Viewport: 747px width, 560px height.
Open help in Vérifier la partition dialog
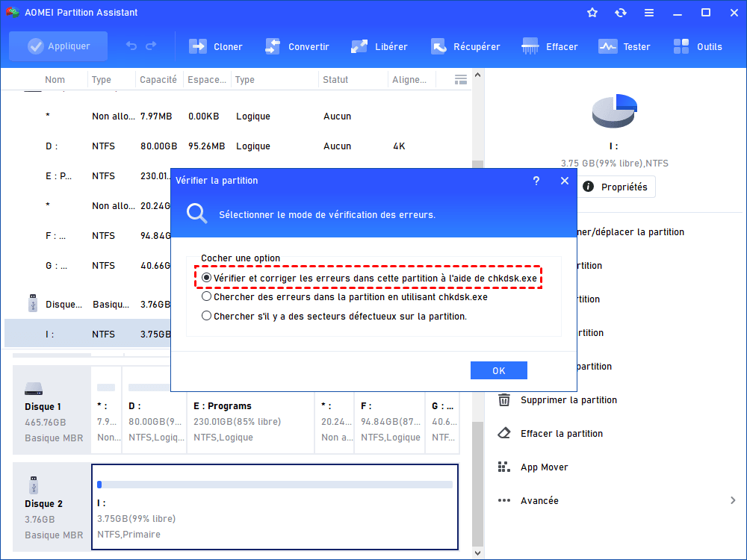536,181
